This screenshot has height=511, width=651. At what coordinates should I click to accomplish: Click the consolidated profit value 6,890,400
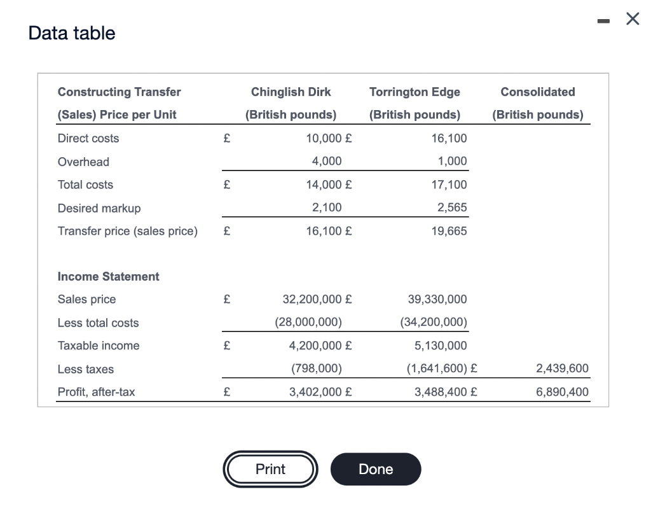point(562,392)
